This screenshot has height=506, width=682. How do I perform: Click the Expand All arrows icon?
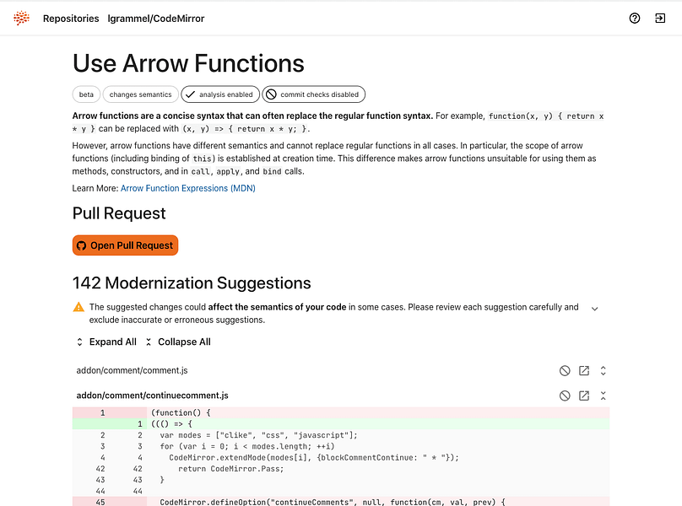coord(79,342)
